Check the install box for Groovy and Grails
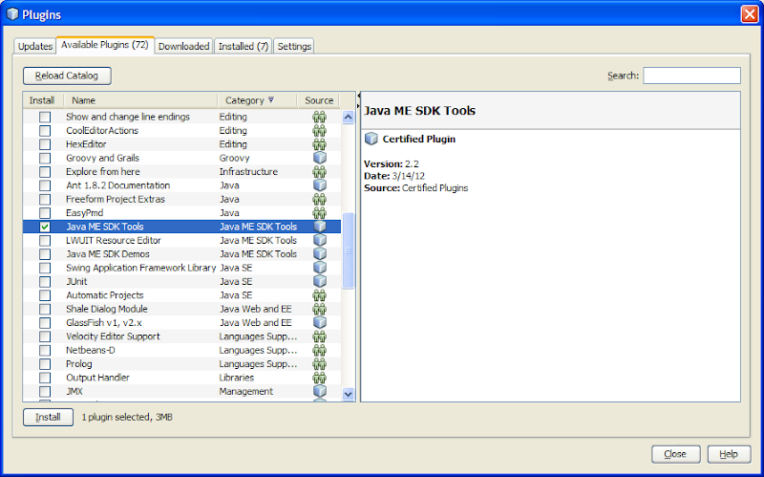Image resolution: width=764 pixels, height=477 pixels. click(x=45, y=158)
